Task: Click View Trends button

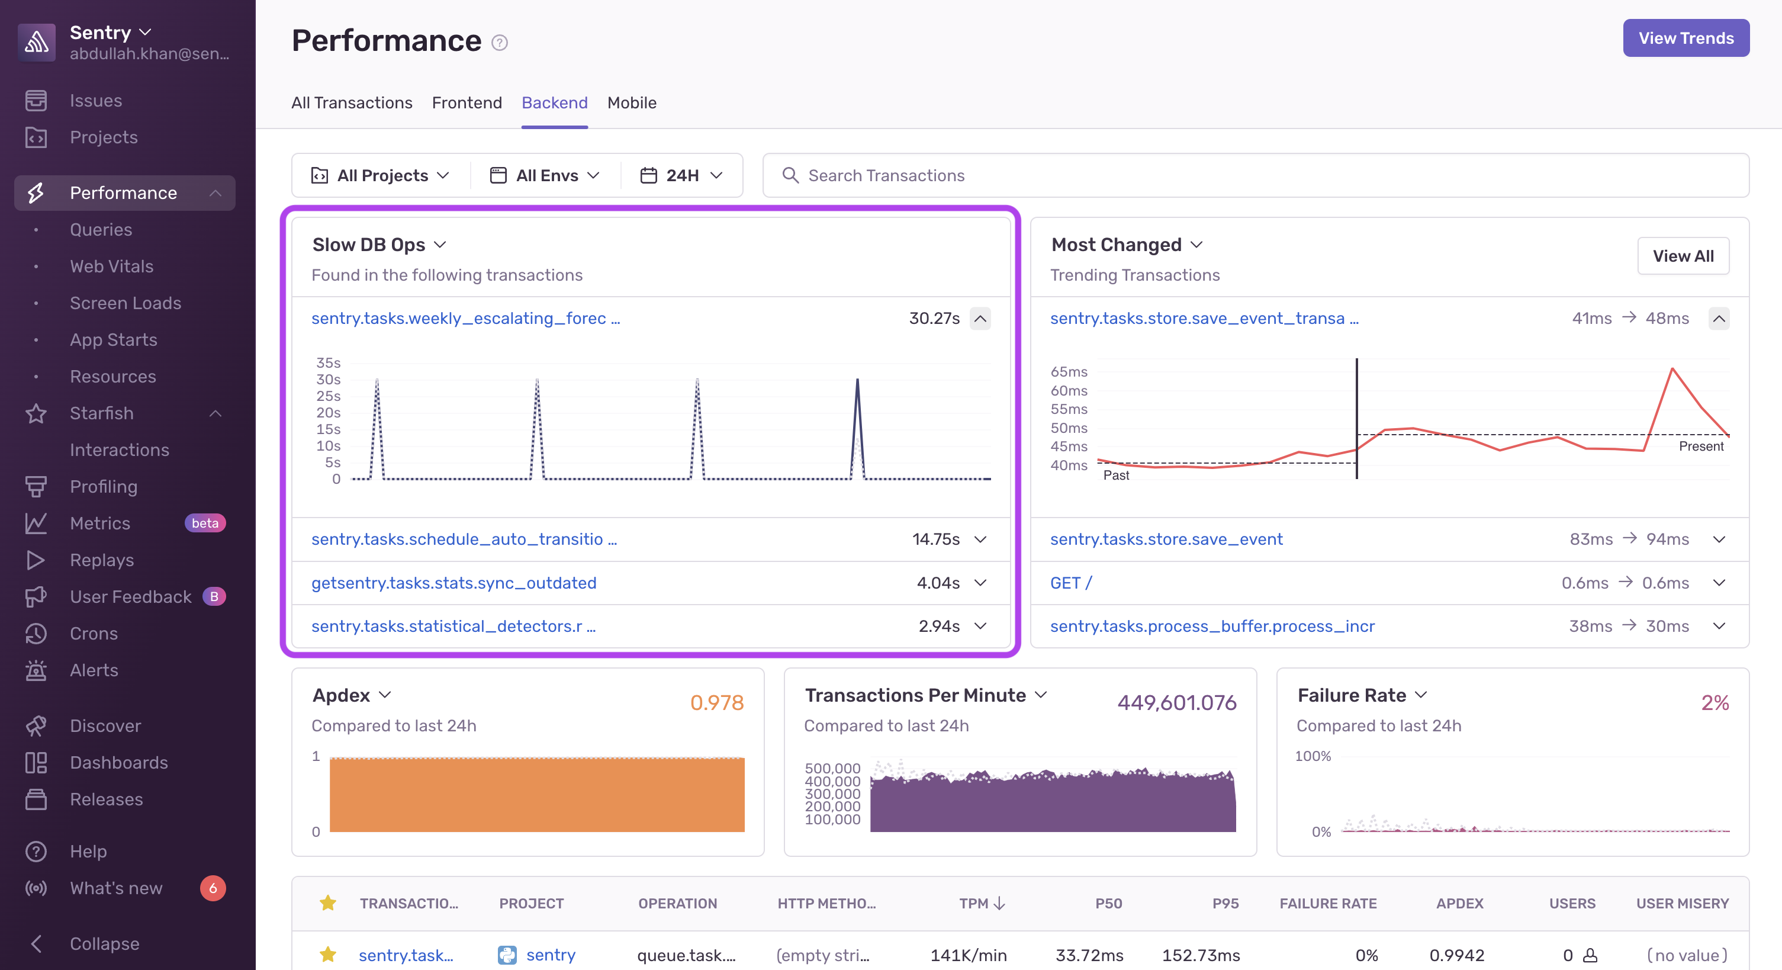Action: tap(1687, 37)
